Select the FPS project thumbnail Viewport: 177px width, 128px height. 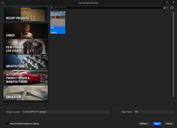coord(58,22)
